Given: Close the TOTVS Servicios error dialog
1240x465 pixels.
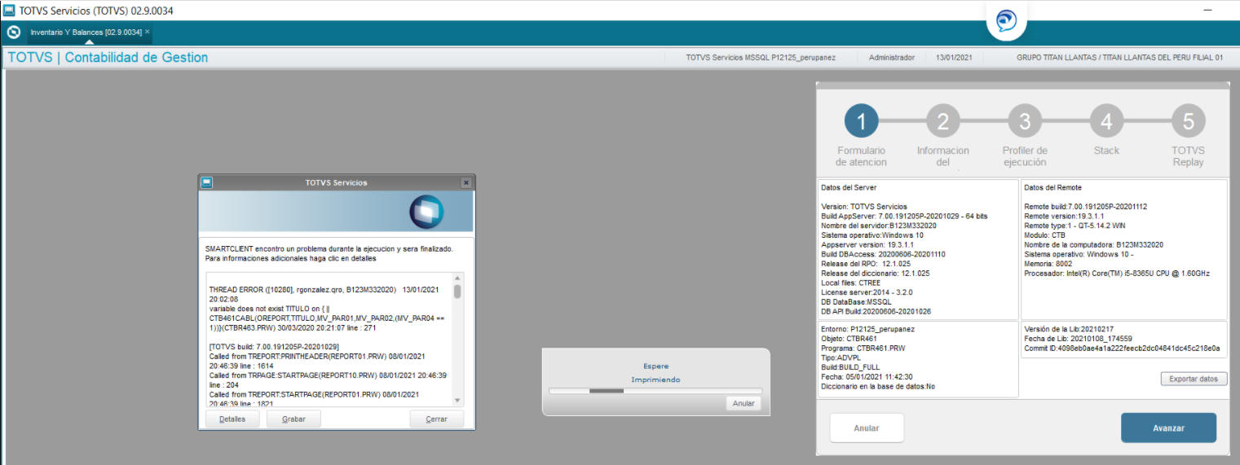Looking at the screenshot, I should (x=466, y=182).
